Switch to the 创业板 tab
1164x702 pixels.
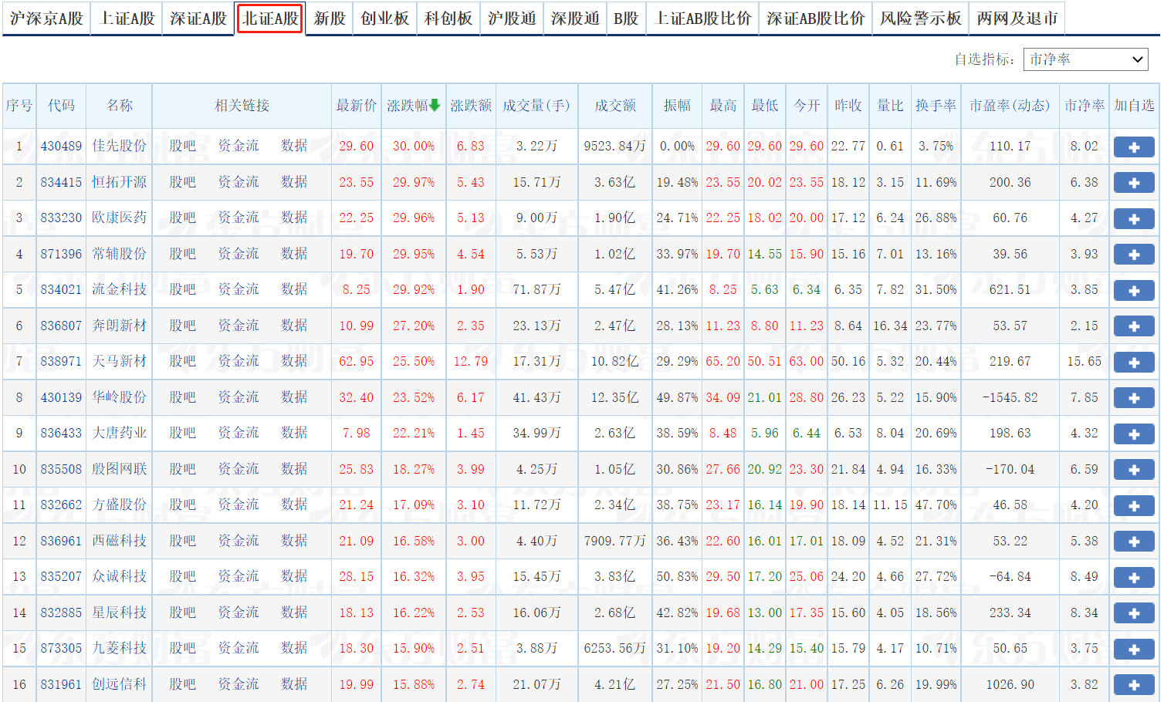(x=386, y=19)
